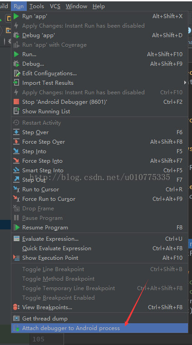
Task: Choose Edit Configurations… entry
Action: tap(99, 73)
